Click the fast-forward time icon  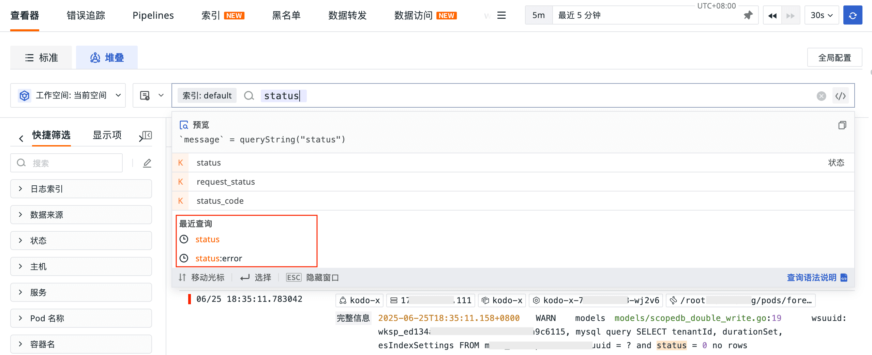[791, 16]
